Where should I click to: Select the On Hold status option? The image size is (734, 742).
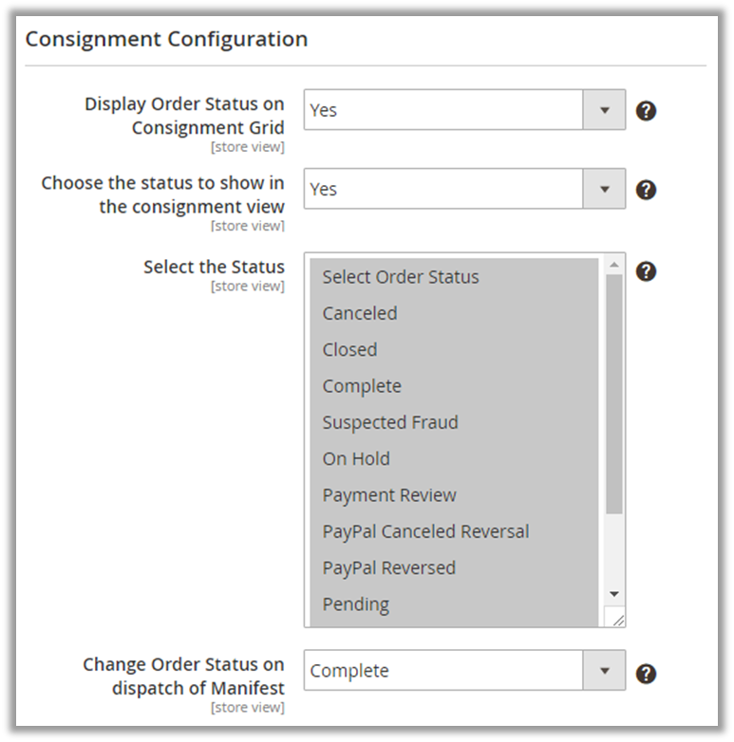pyautogui.click(x=356, y=458)
